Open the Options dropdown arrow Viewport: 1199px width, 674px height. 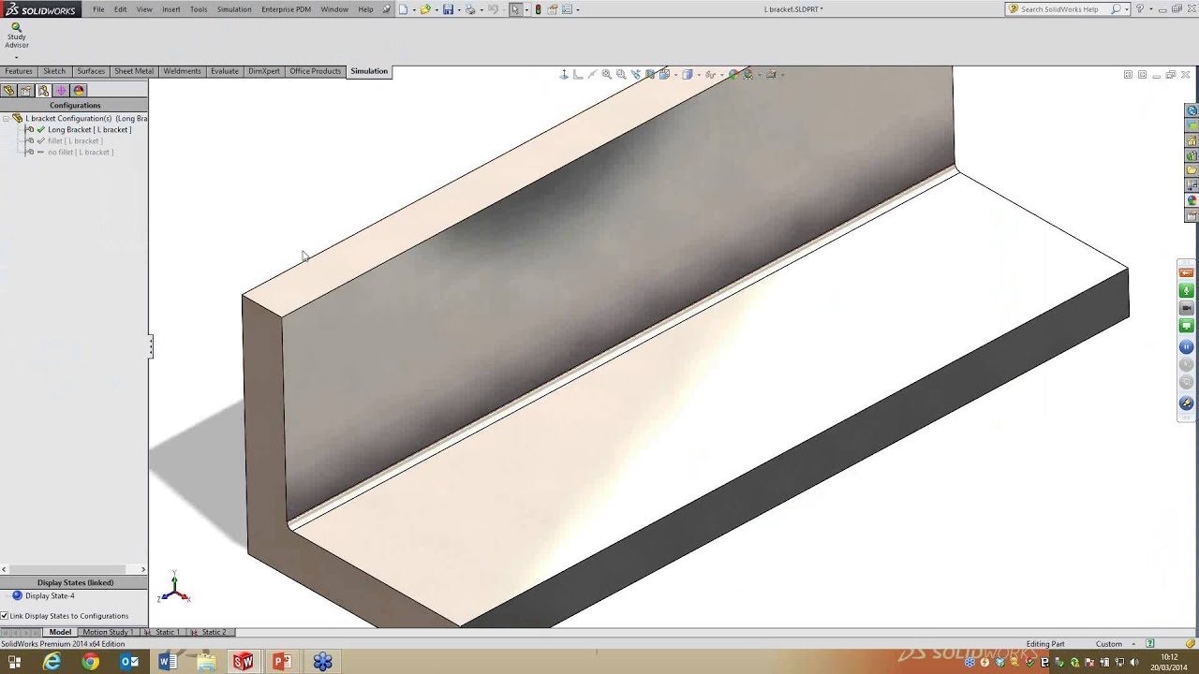click(578, 9)
